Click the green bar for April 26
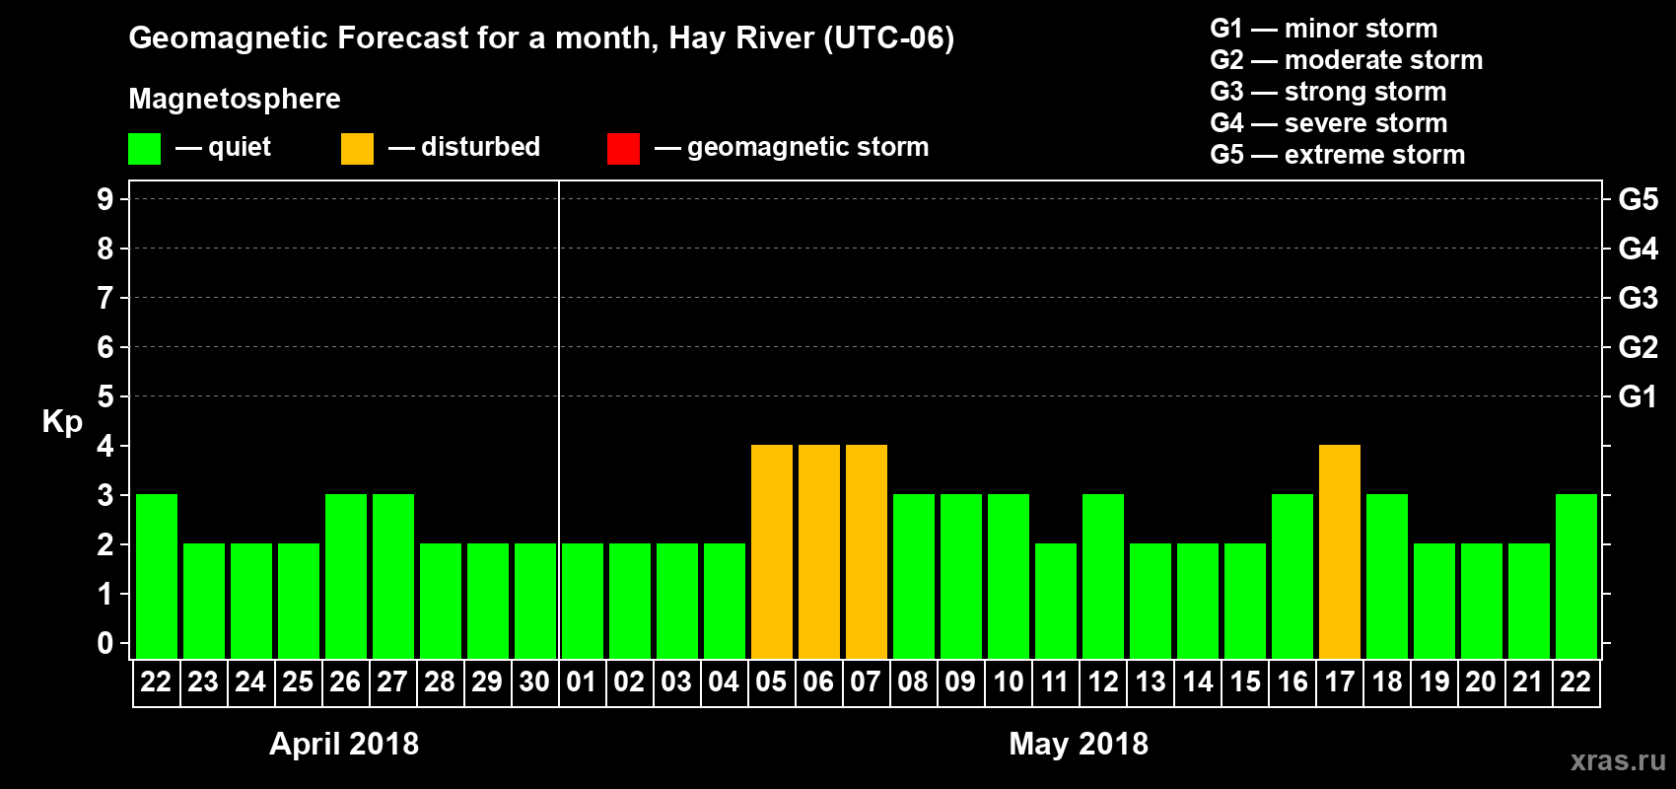1676x789 pixels. (x=346, y=576)
